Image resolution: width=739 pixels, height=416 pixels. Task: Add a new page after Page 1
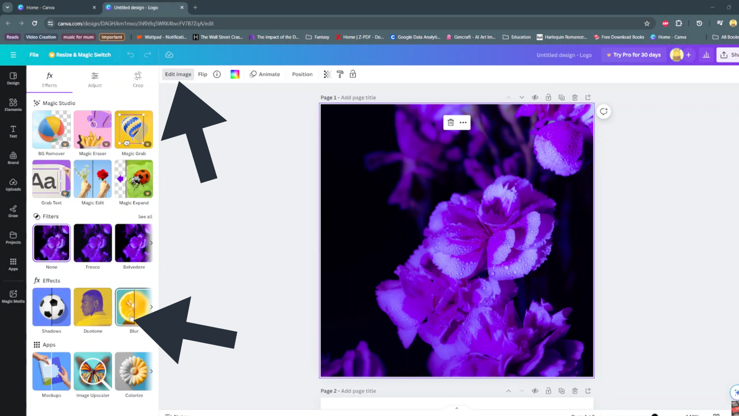click(x=588, y=98)
